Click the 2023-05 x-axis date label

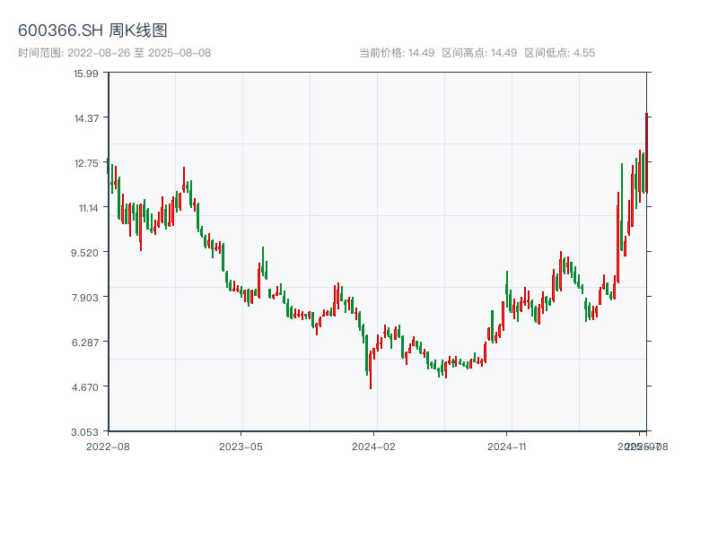click(x=241, y=446)
